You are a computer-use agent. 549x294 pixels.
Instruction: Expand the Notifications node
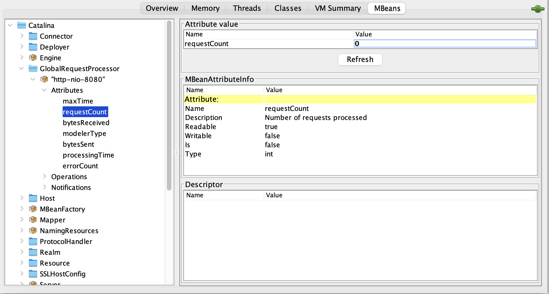[45, 187]
